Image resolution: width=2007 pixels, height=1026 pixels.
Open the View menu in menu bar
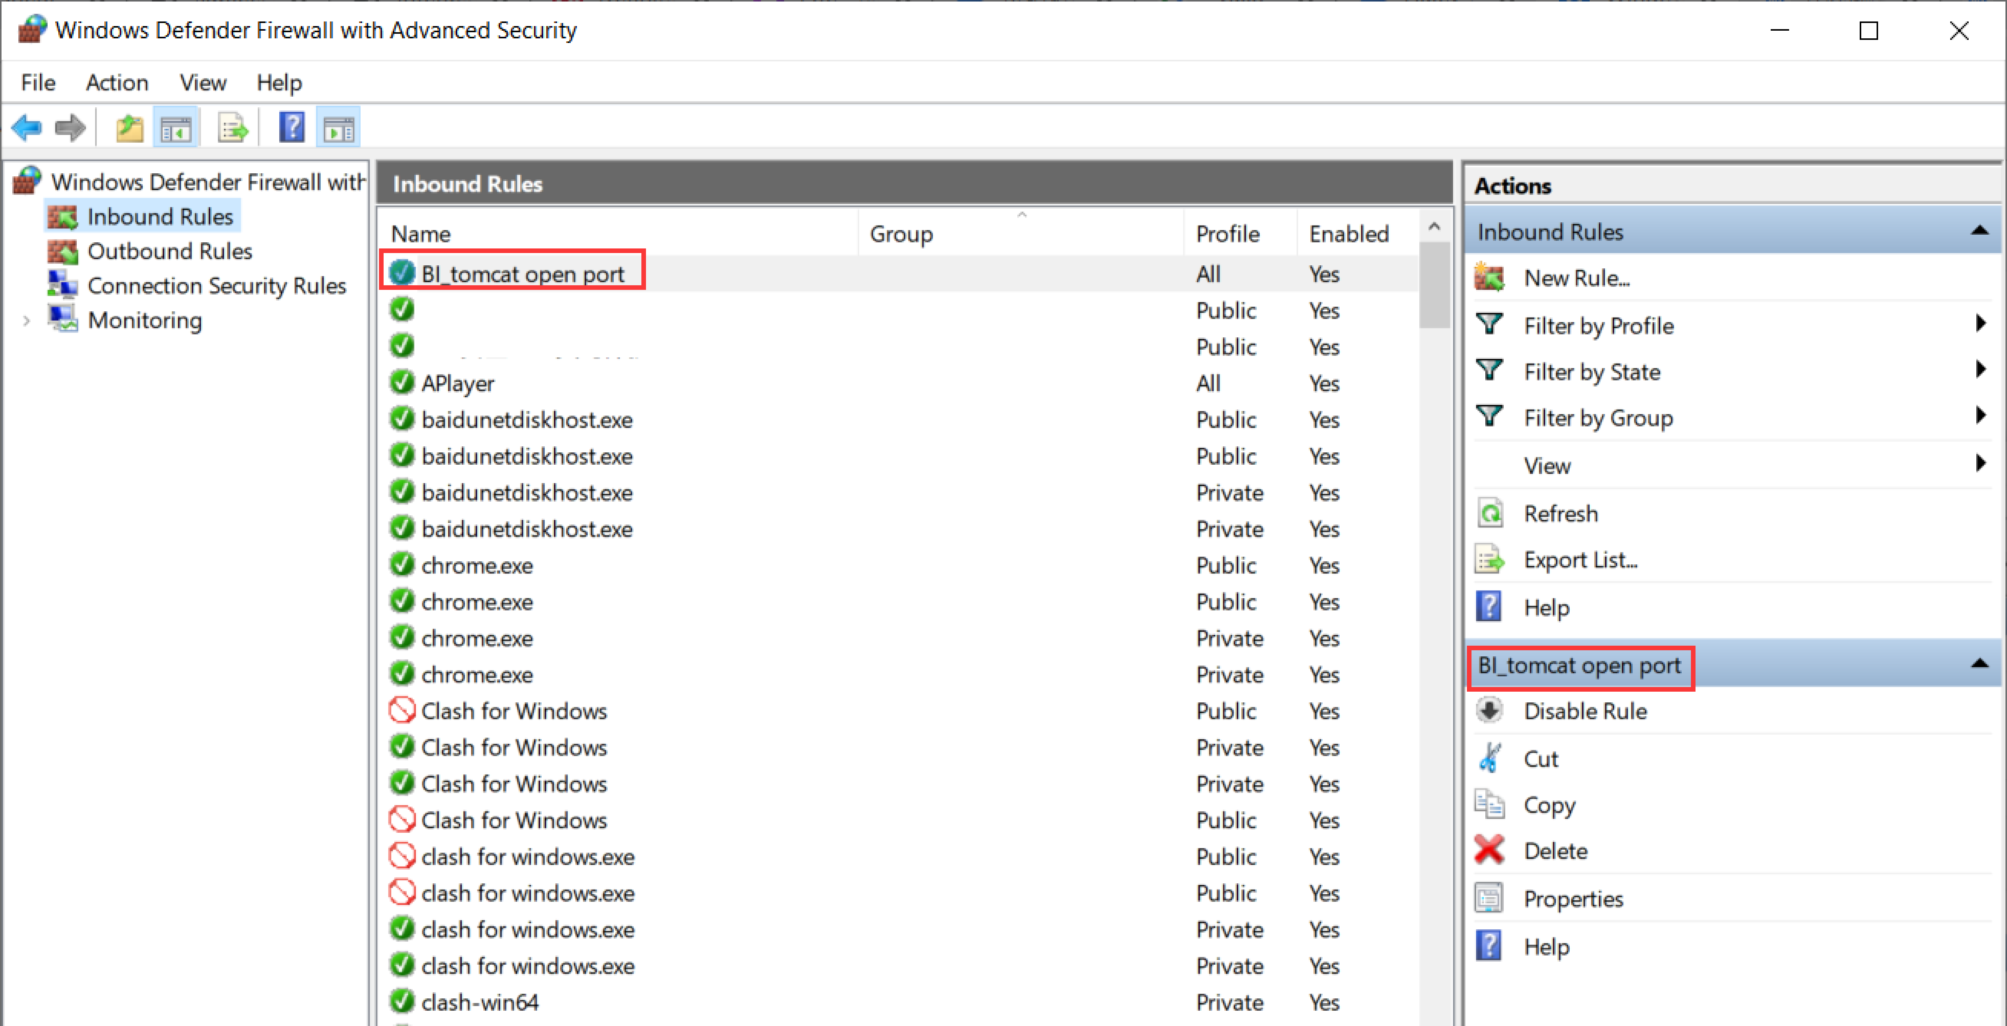[203, 82]
